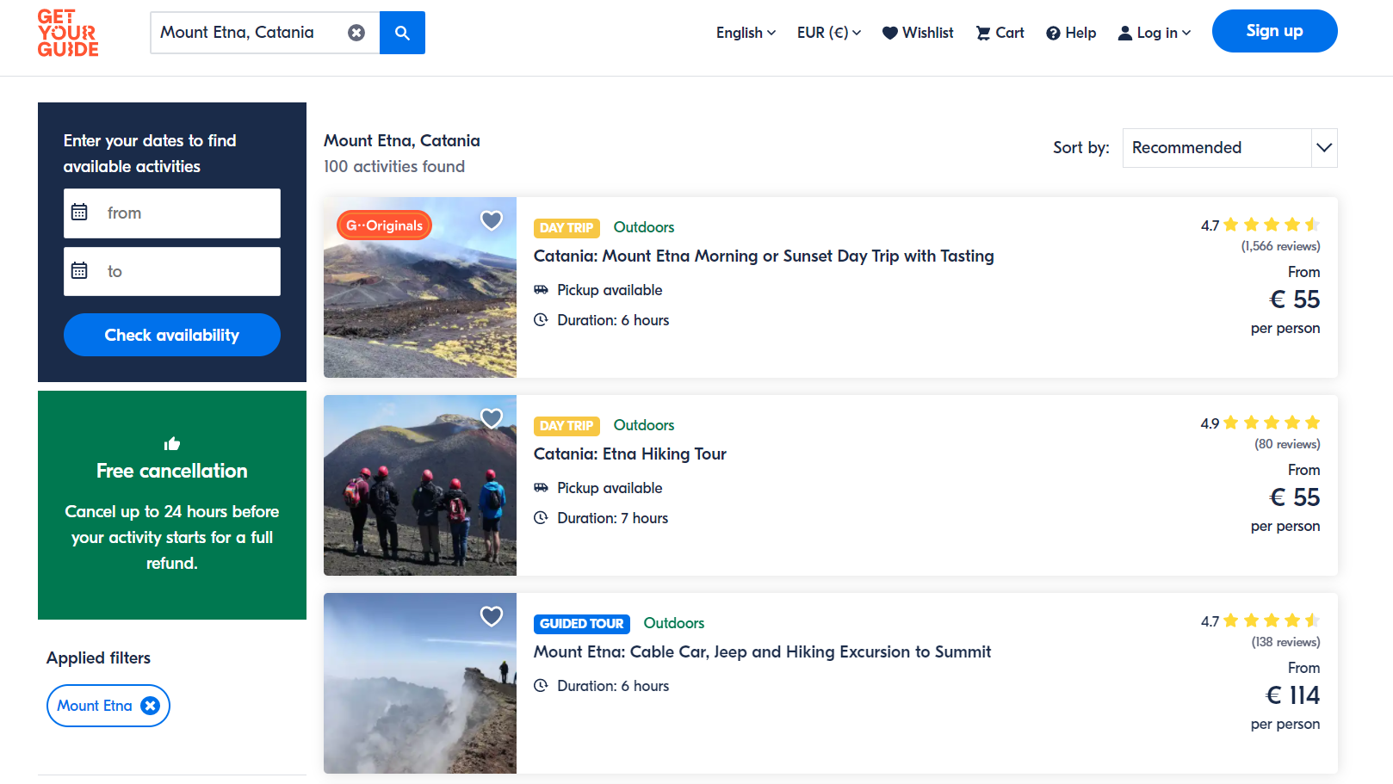Image resolution: width=1393 pixels, height=784 pixels.
Task: Clear the search field text
Action: click(x=356, y=33)
